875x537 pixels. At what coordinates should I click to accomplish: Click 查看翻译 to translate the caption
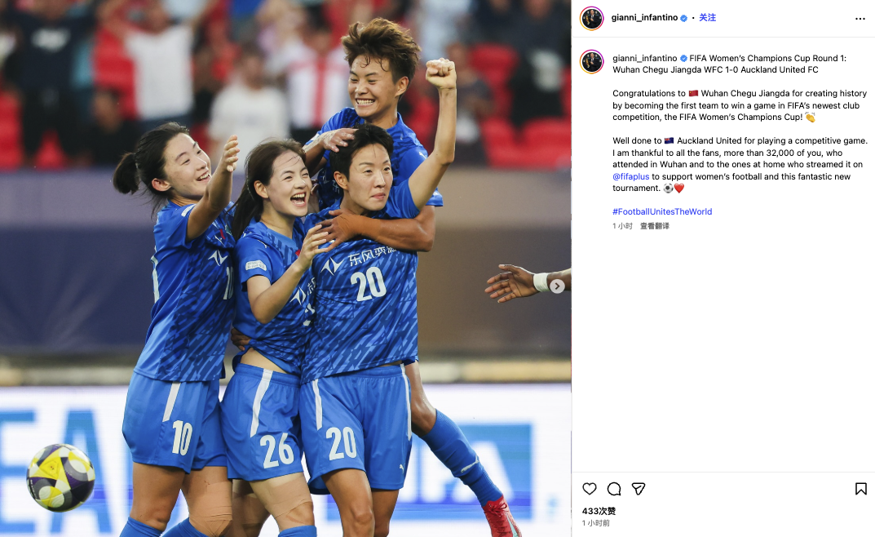click(x=655, y=226)
